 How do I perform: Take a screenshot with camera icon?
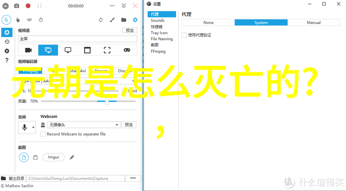pos(17,6)
